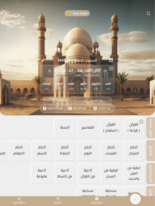Screen dimensions: 155x206
Task: Open السنة card
Action: point(65,128)
